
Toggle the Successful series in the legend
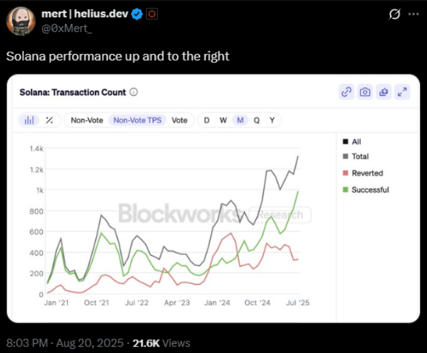pyautogui.click(x=366, y=190)
